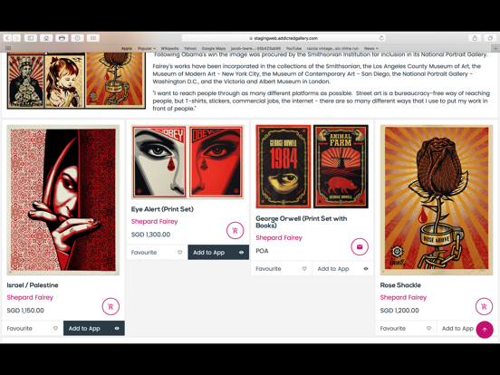Open the Share icon in Safari toolbar
Screen dimensions: 500x375
point(475,38)
